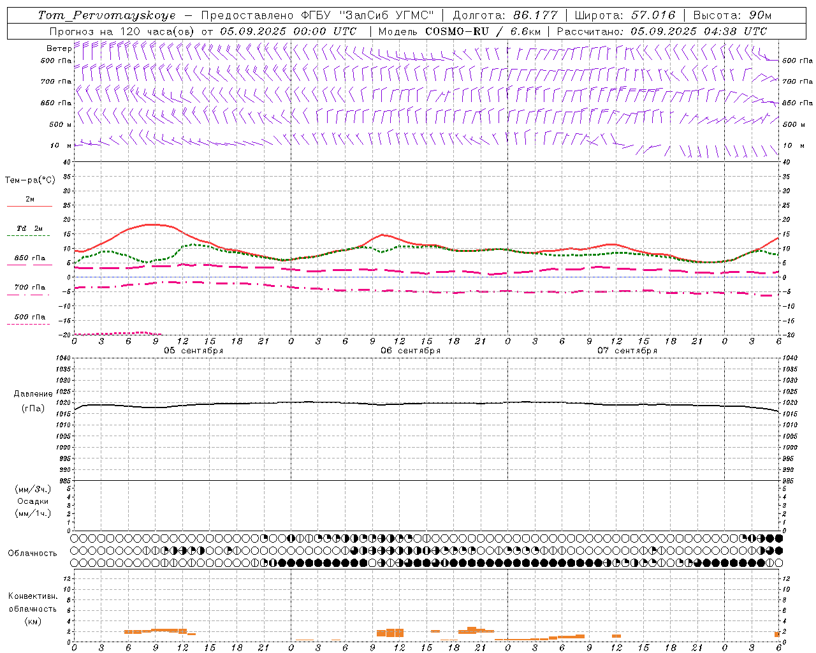Select the Широта: 57.016 value
The image size is (816, 653).
tap(625, 15)
